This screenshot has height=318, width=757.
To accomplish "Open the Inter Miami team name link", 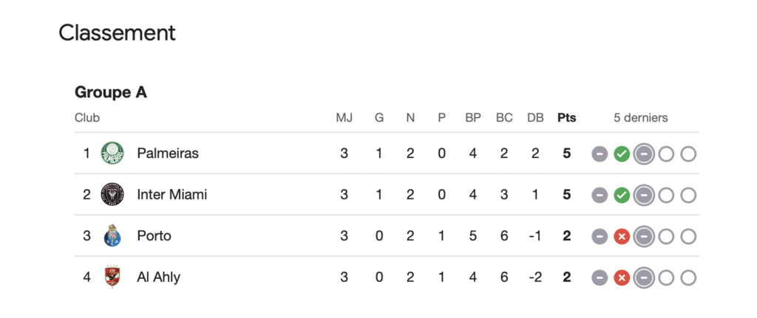I will click(172, 195).
